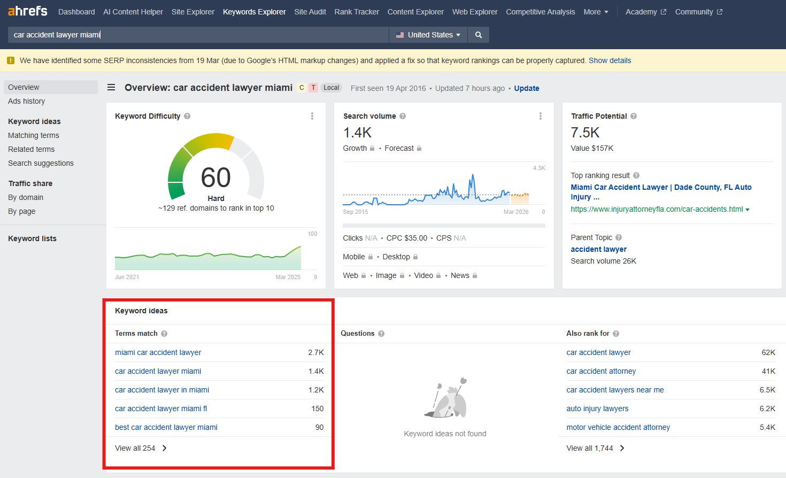The height and width of the screenshot is (478, 786).
Task: Open best car accident lawyer miami keyword
Action: tap(166, 427)
